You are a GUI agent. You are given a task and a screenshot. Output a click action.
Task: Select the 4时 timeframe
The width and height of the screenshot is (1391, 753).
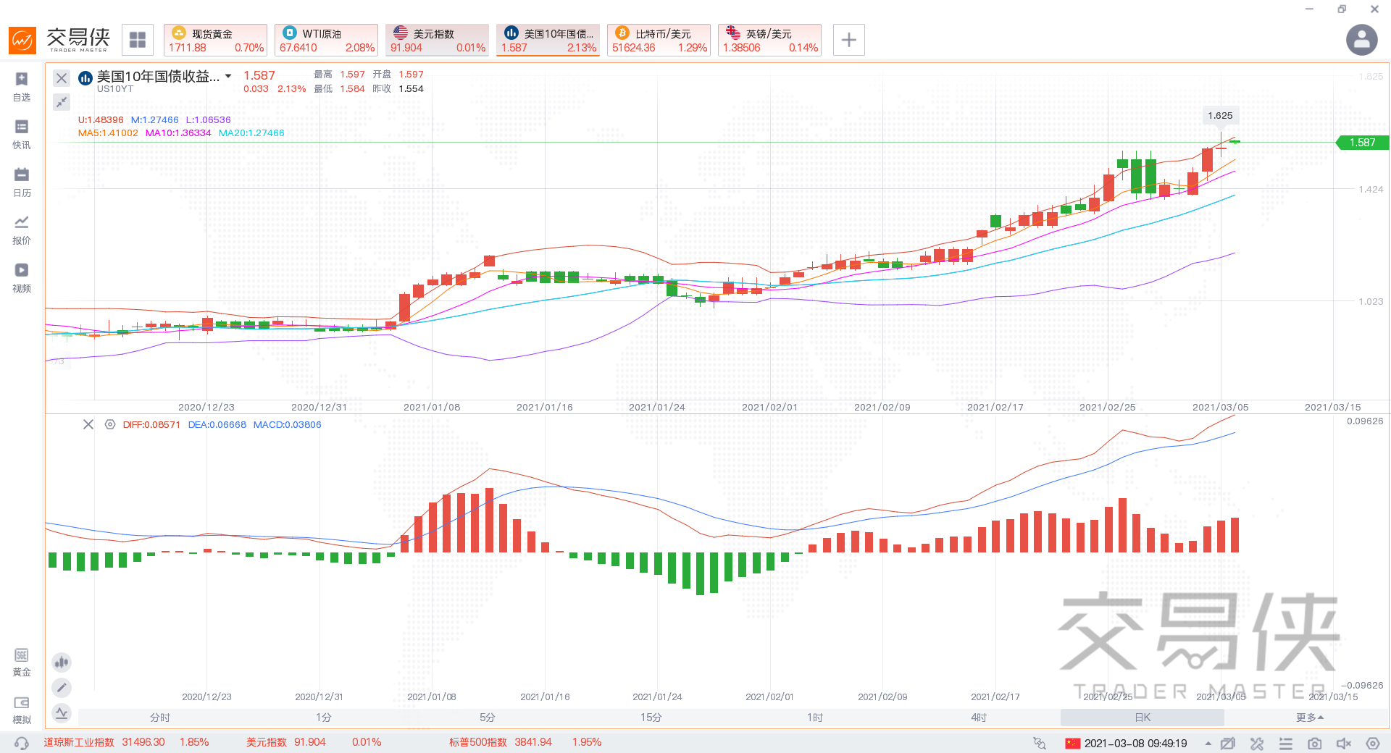pos(979,718)
